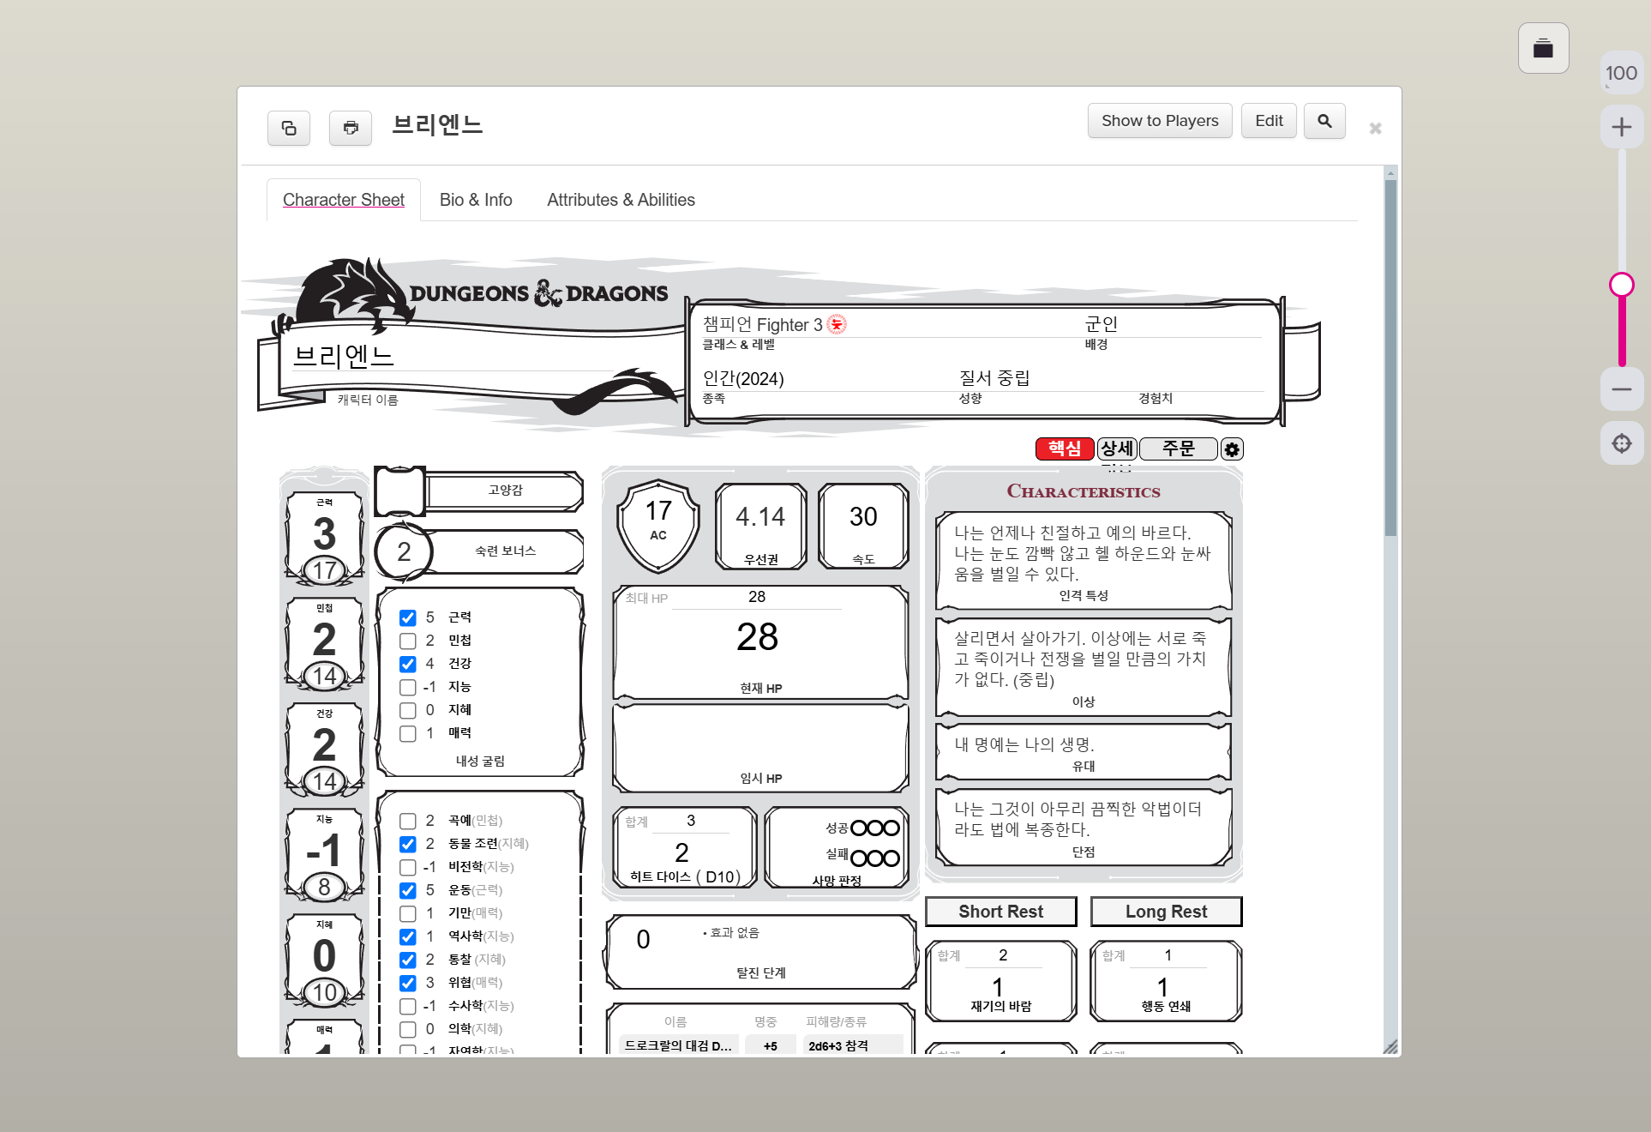This screenshot has width=1651, height=1132.
Task: Click the Show to Players button
Action: coord(1160,121)
